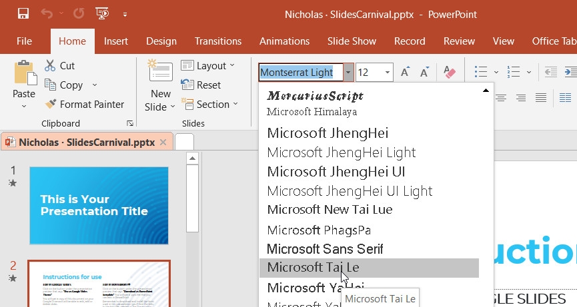Image resolution: width=577 pixels, height=307 pixels.
Task: Open the font size 12 dropdown
Action: pyautogui.click(x=388, y=73)
